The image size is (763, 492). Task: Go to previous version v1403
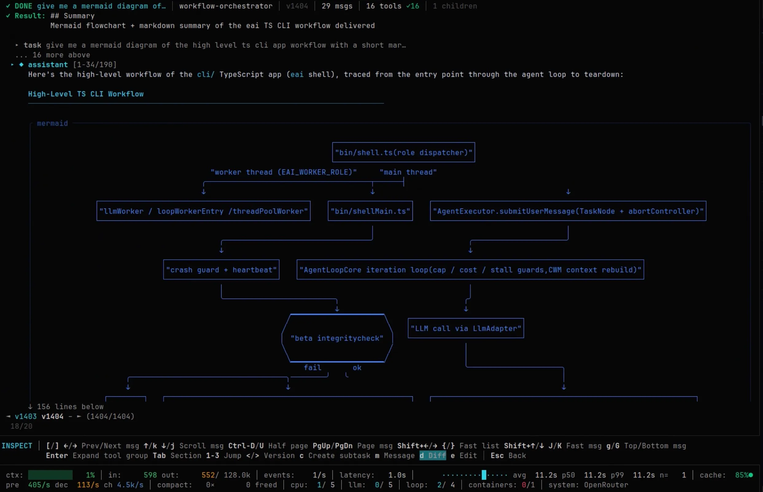25,416
